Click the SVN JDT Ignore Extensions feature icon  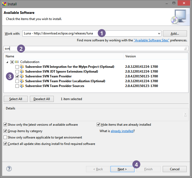coord(22,72)
